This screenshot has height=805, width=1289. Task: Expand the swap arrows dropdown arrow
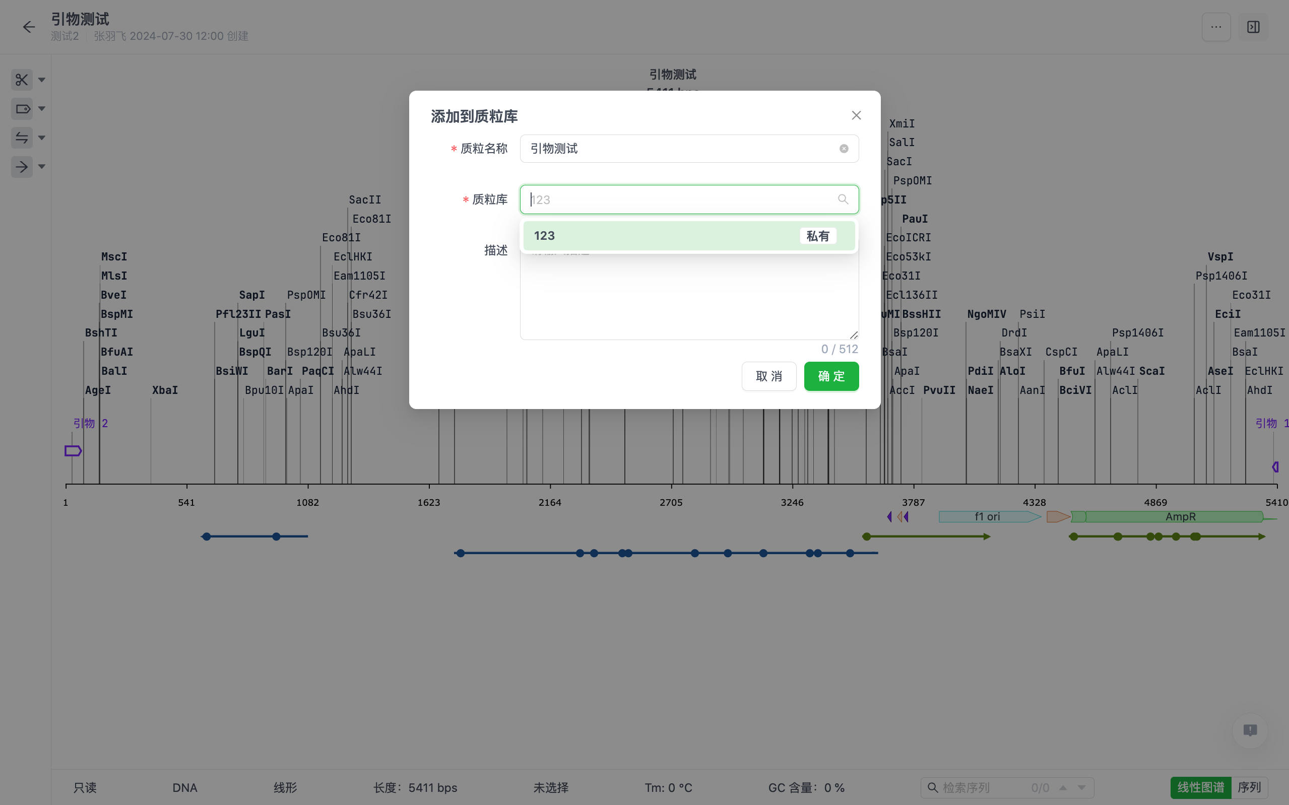pyautogui.click(x=41, y=138)
